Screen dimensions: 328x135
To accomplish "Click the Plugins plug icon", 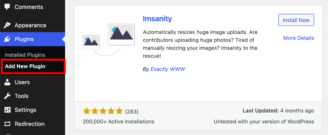I will tap(7, 39).
